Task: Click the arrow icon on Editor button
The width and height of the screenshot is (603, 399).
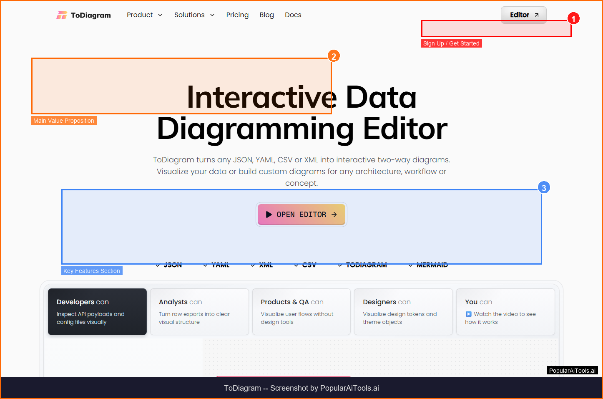Action: 537,15
